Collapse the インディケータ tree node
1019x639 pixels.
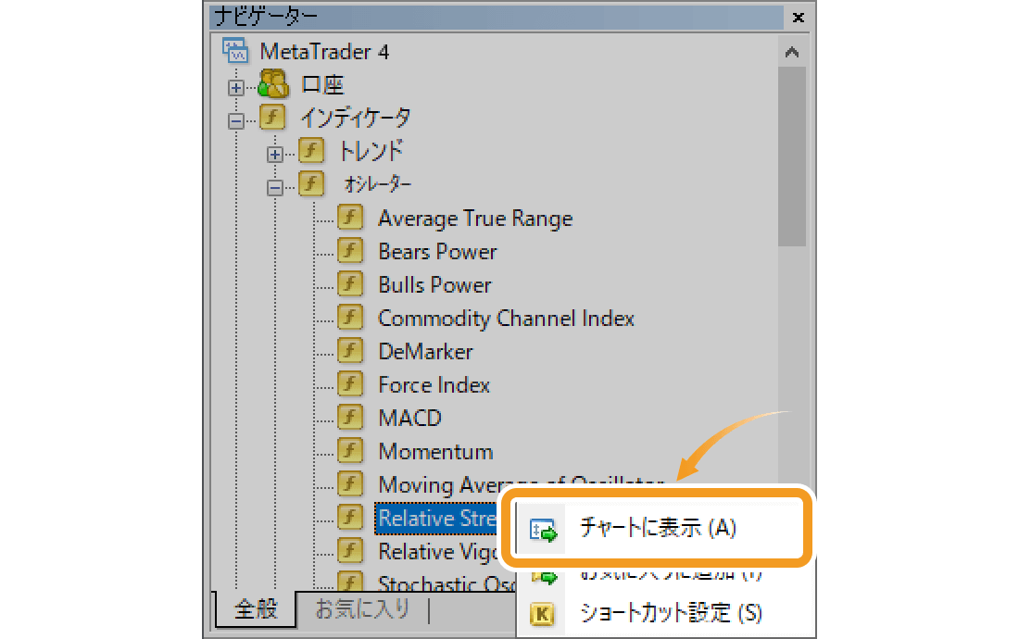[x=236, y=120]
